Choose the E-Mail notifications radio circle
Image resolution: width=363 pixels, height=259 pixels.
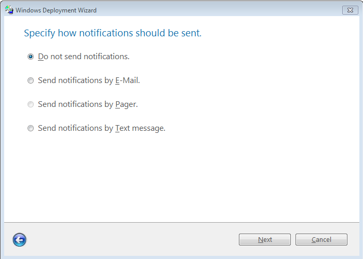pos(31,80)
